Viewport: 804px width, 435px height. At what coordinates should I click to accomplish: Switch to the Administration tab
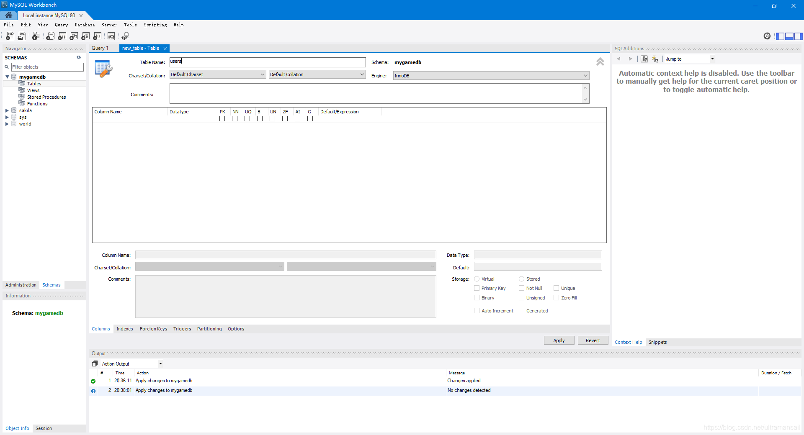[x=21, y=285]
